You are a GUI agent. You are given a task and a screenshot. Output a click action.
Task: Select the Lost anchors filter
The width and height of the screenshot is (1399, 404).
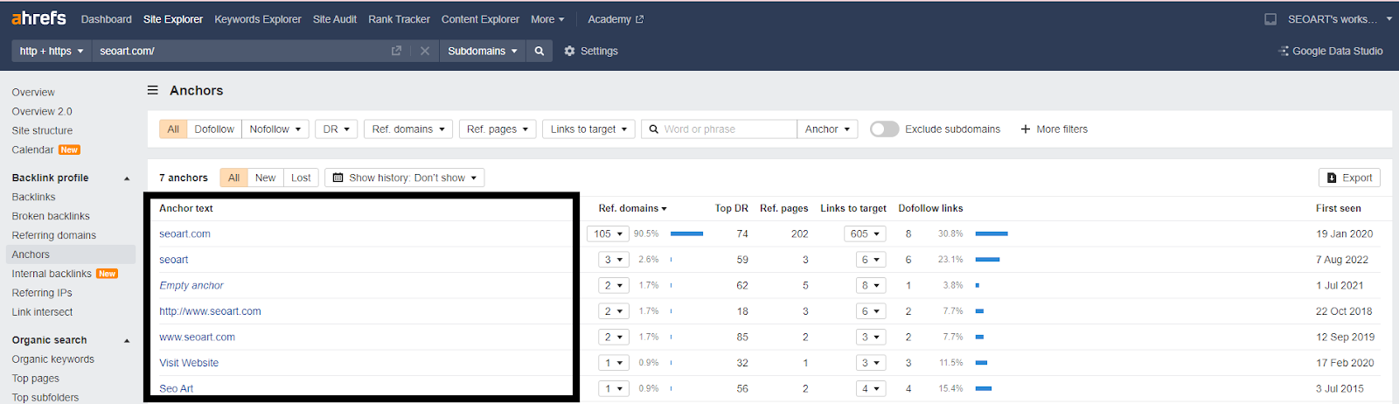pyautogui.click(x=301, y=178)
